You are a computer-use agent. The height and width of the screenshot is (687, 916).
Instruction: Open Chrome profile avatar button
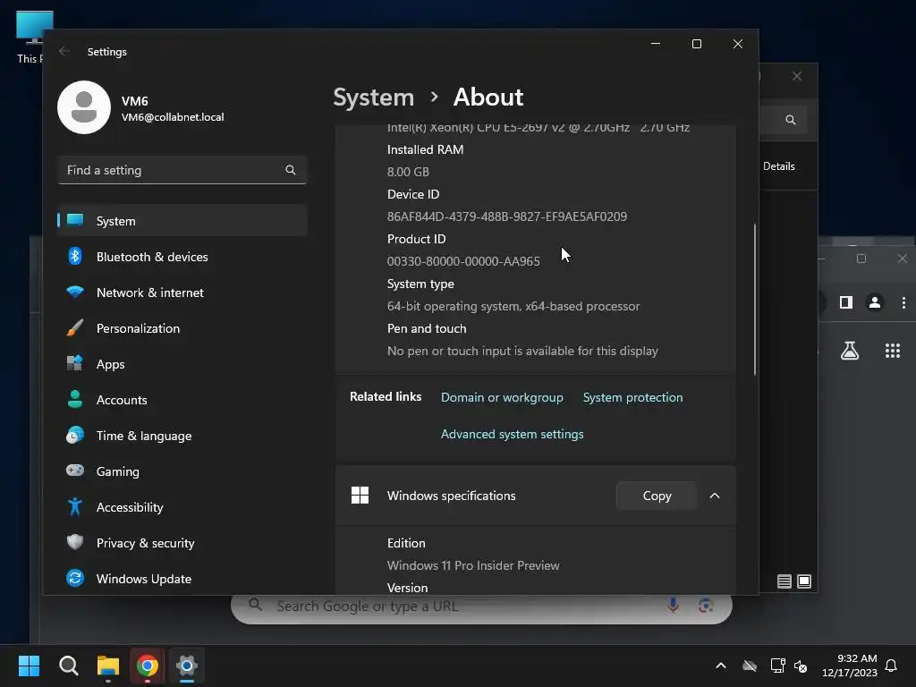coord(875,302)
